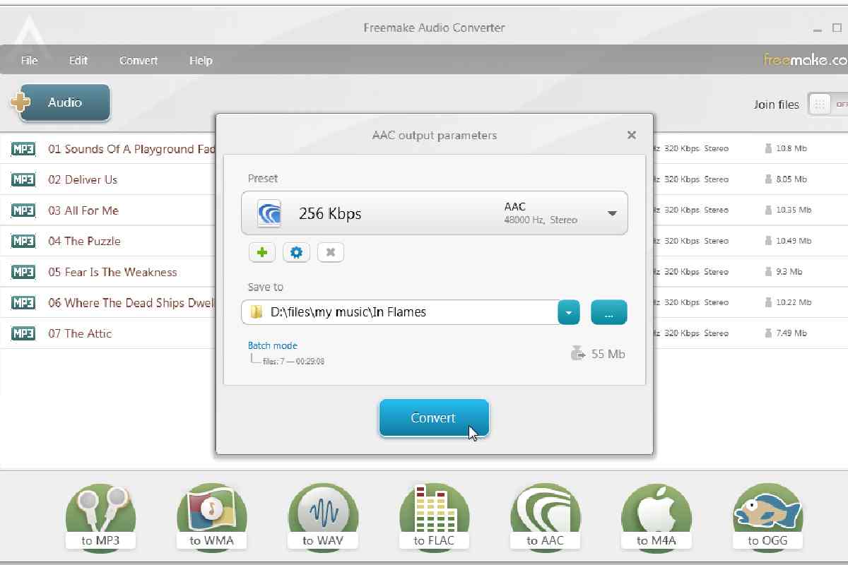Click the MP3 badge for 07 The Attic
The image size is (848, 565).
[x=23, y=333]
